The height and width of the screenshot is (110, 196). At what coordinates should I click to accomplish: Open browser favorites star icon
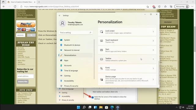(165, 6)
